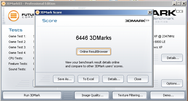Click the 3DMark03 main window title icon

coord(4,4)
